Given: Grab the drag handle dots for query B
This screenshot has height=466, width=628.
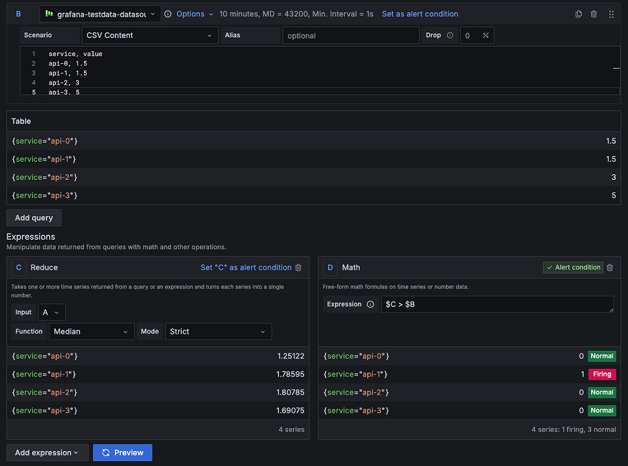Looking at the screenshot, I should click(x=610, y=13).
